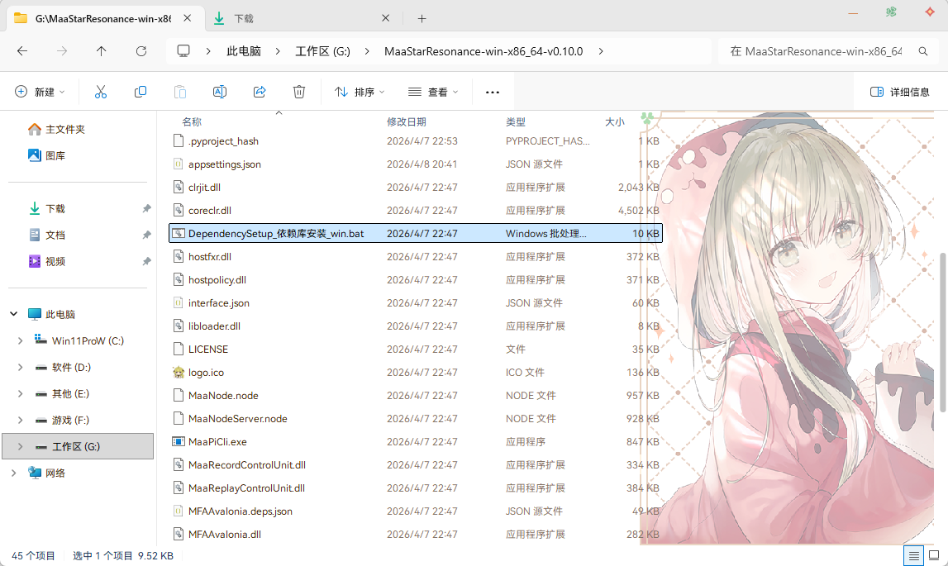This screenshot has width=948, height=566.
Task: Click 此电脑 in the address breadcrumb
Action: click(x=244, y=51)
